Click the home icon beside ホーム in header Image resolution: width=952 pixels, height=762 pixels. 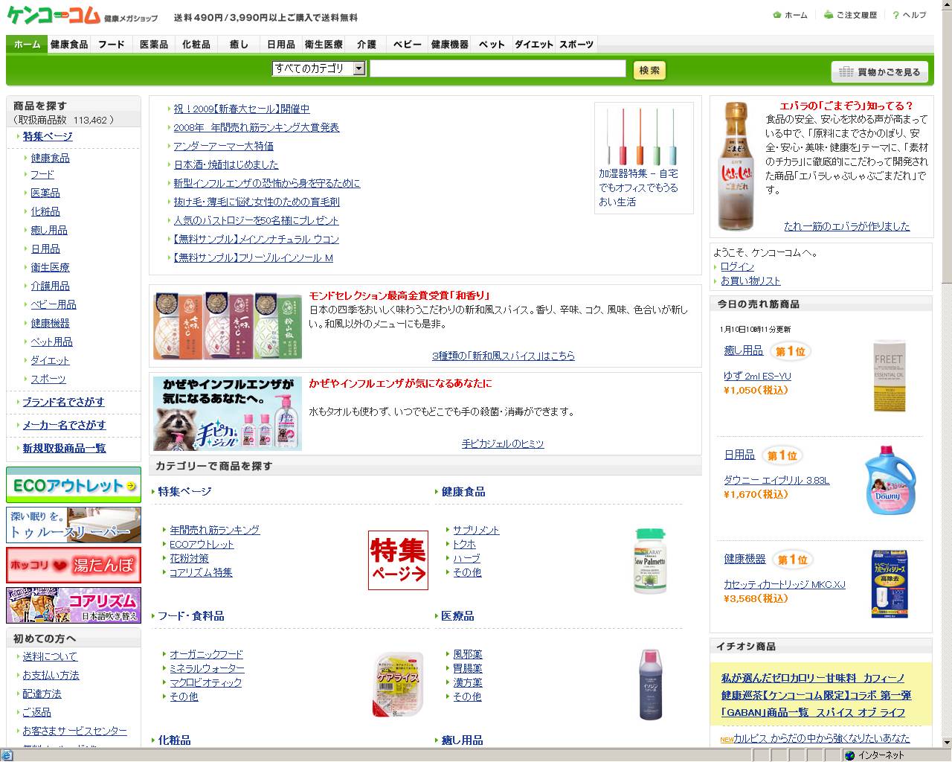coord(777,15)
